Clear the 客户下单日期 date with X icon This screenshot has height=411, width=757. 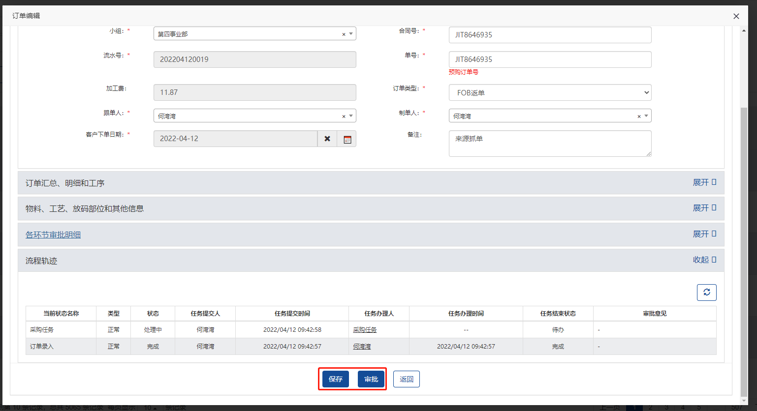(x=327, y=139)
